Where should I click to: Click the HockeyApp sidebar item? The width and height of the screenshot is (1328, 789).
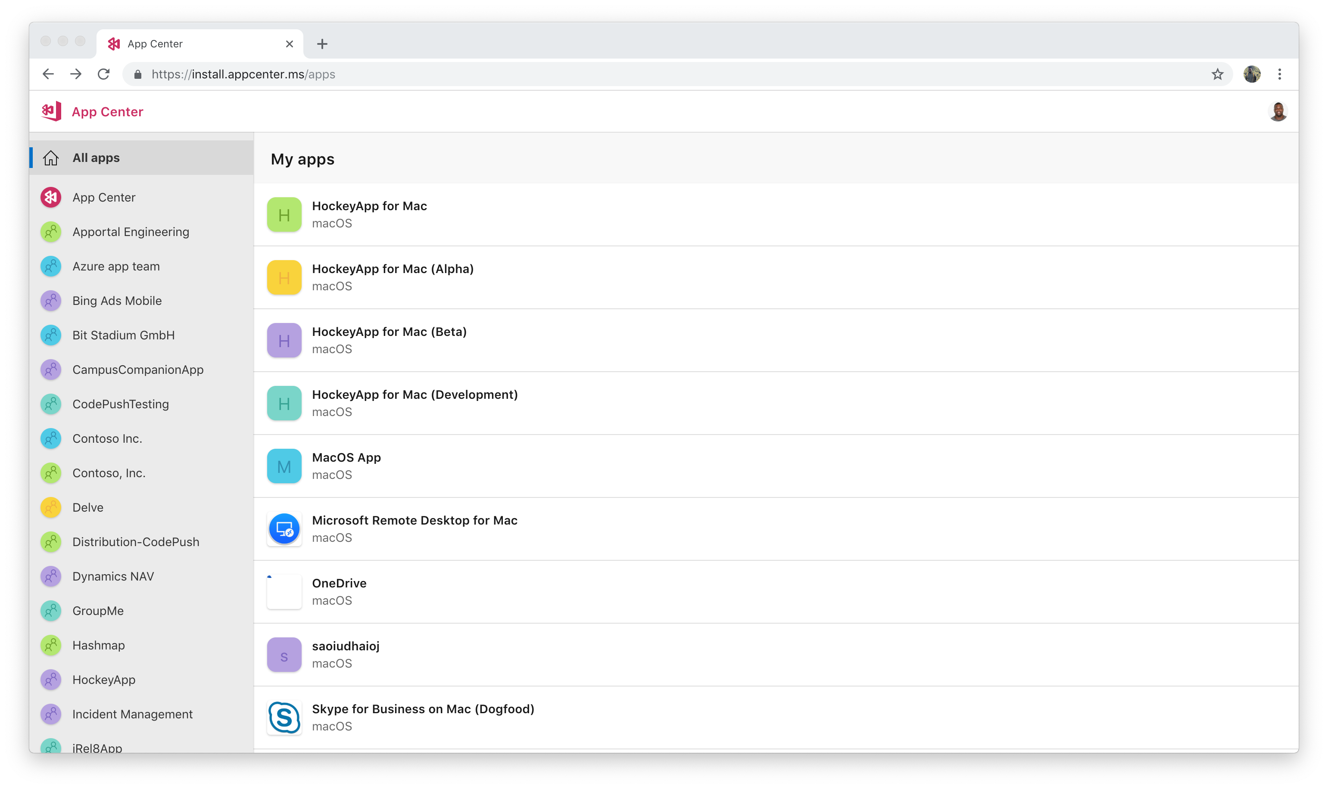[103, 679]
